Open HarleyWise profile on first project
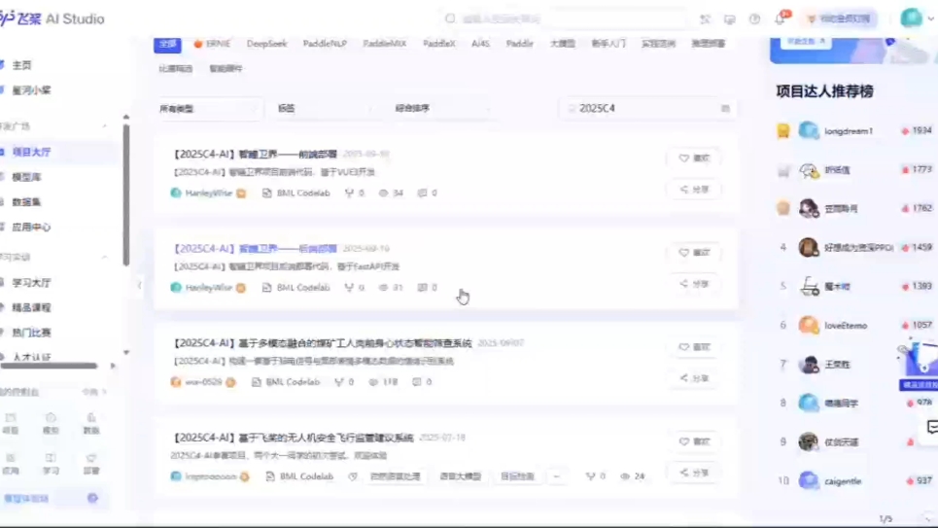The width and height of the screenshot is (938, 528). (x=208, y=193)
